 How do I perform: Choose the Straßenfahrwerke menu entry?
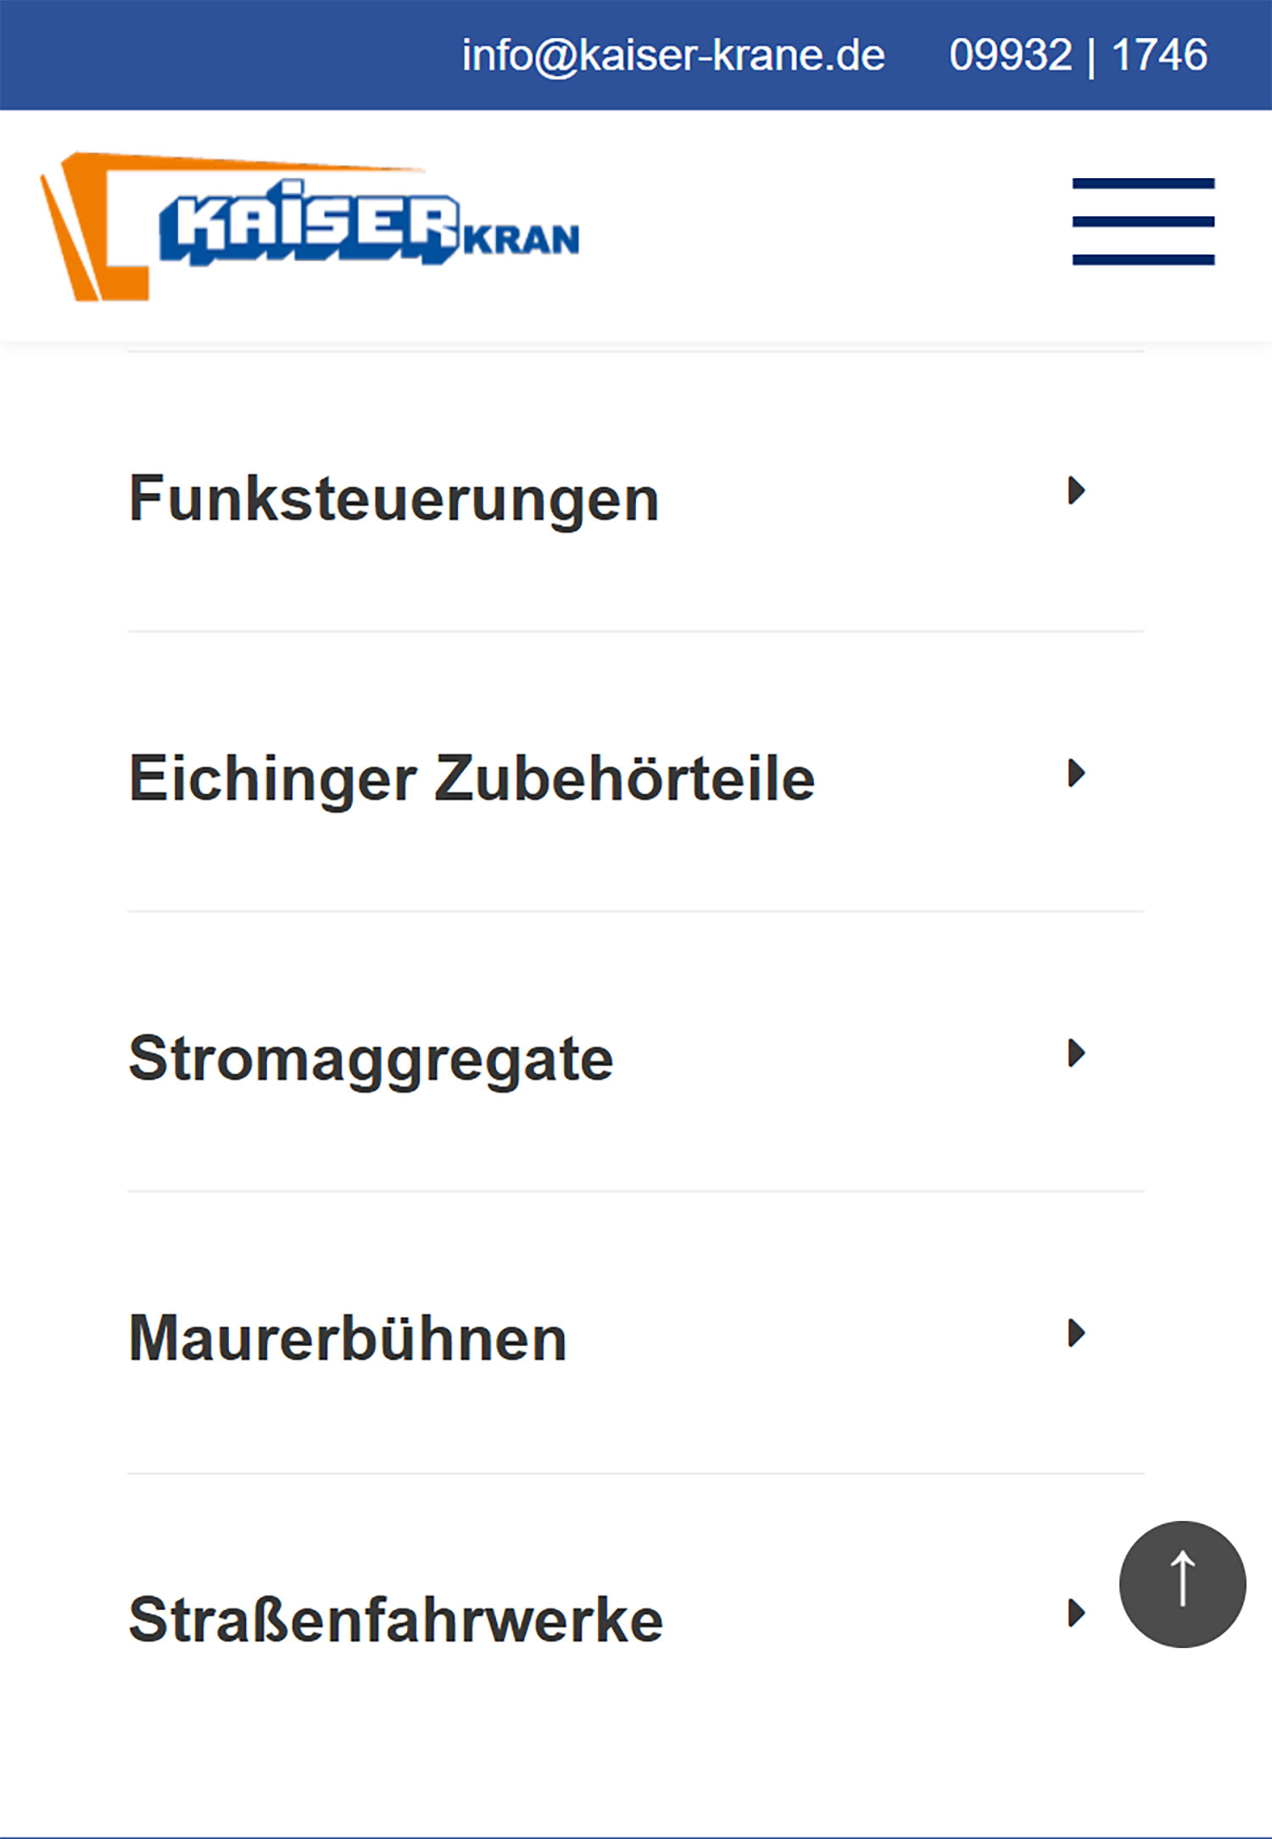395,1619
